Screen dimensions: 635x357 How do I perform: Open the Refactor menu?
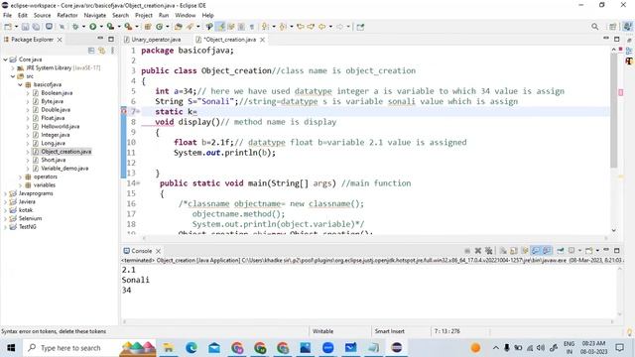click(x=67, y=16)
